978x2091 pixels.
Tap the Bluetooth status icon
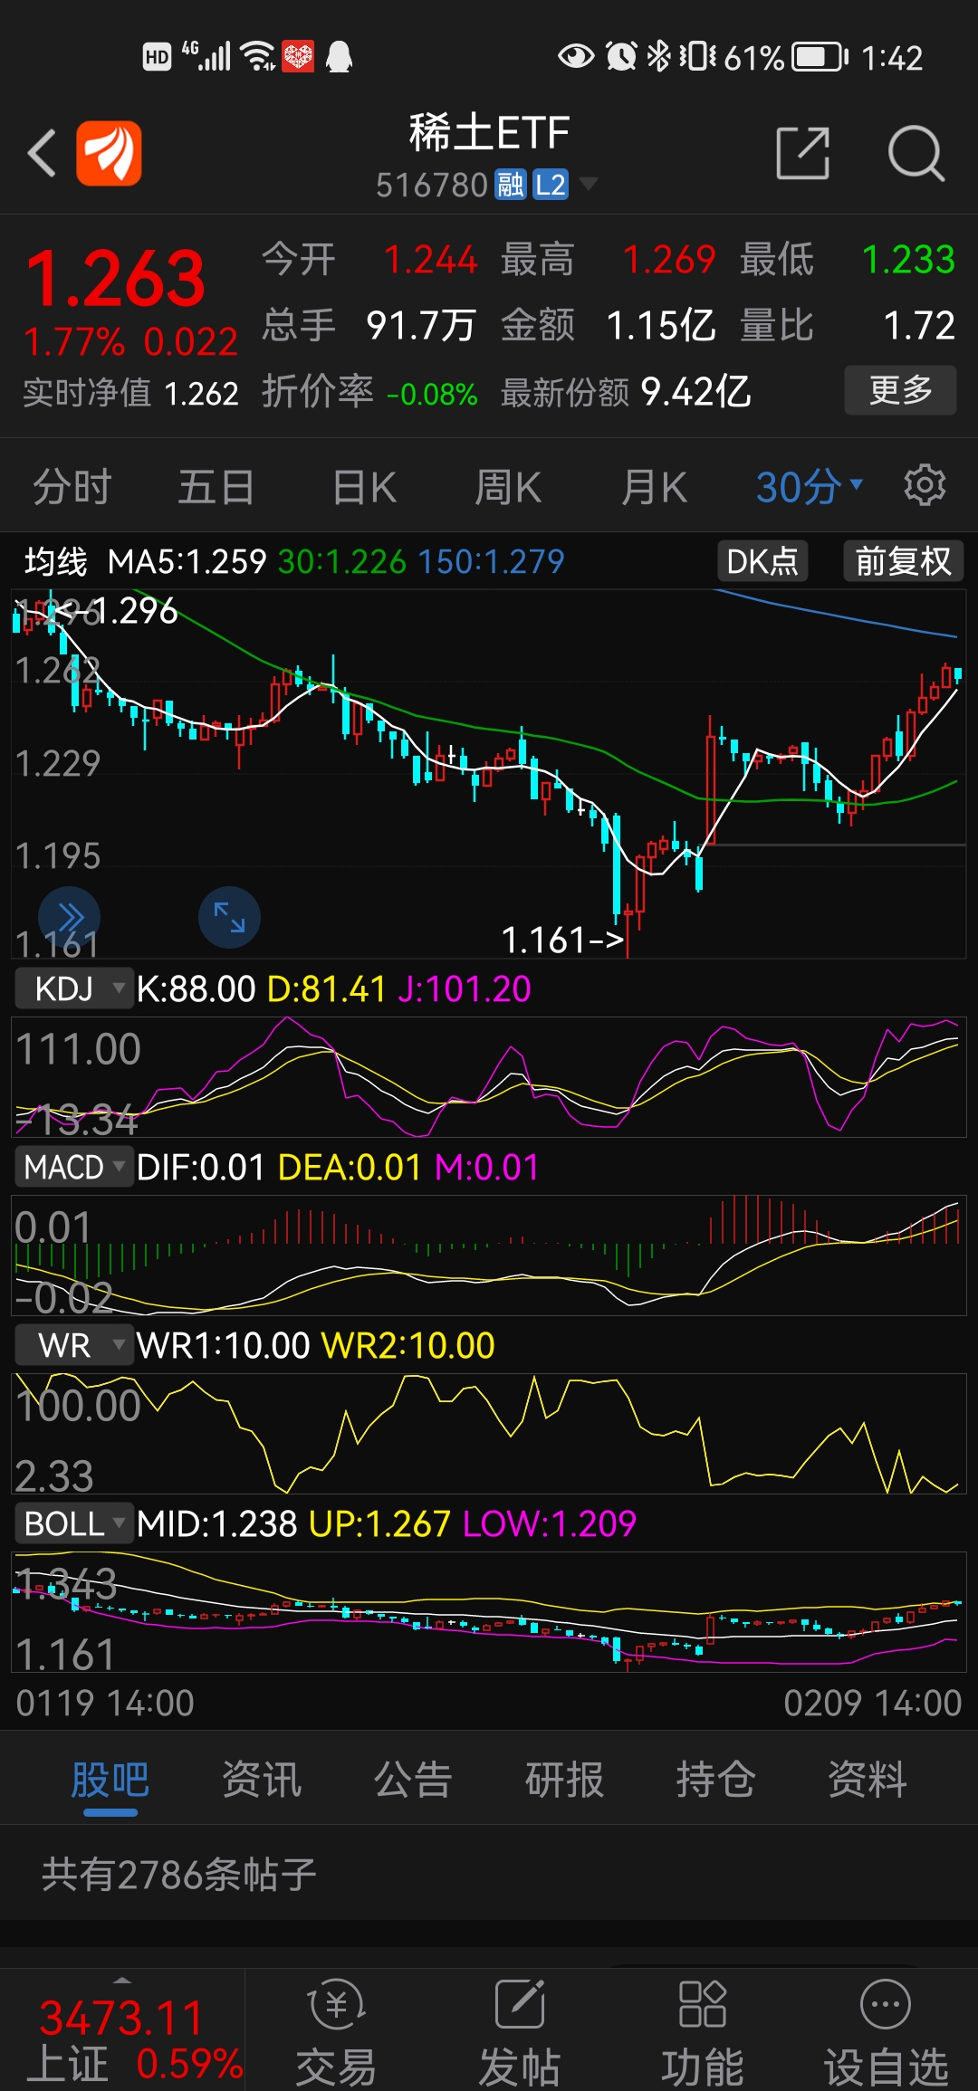click(658, 56)
